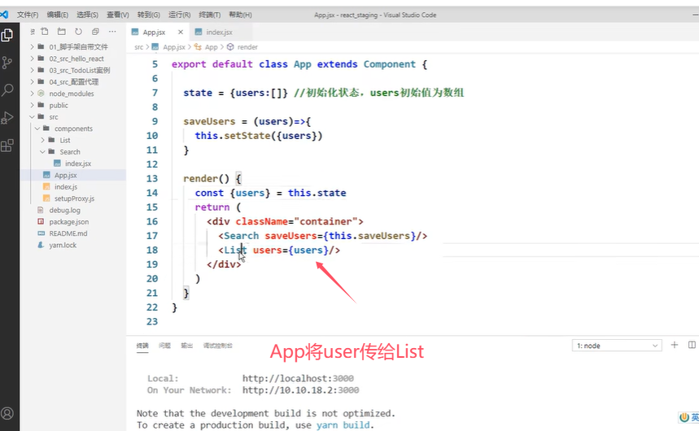Open setupProxy.js in the file tree

tap(74, 198)
